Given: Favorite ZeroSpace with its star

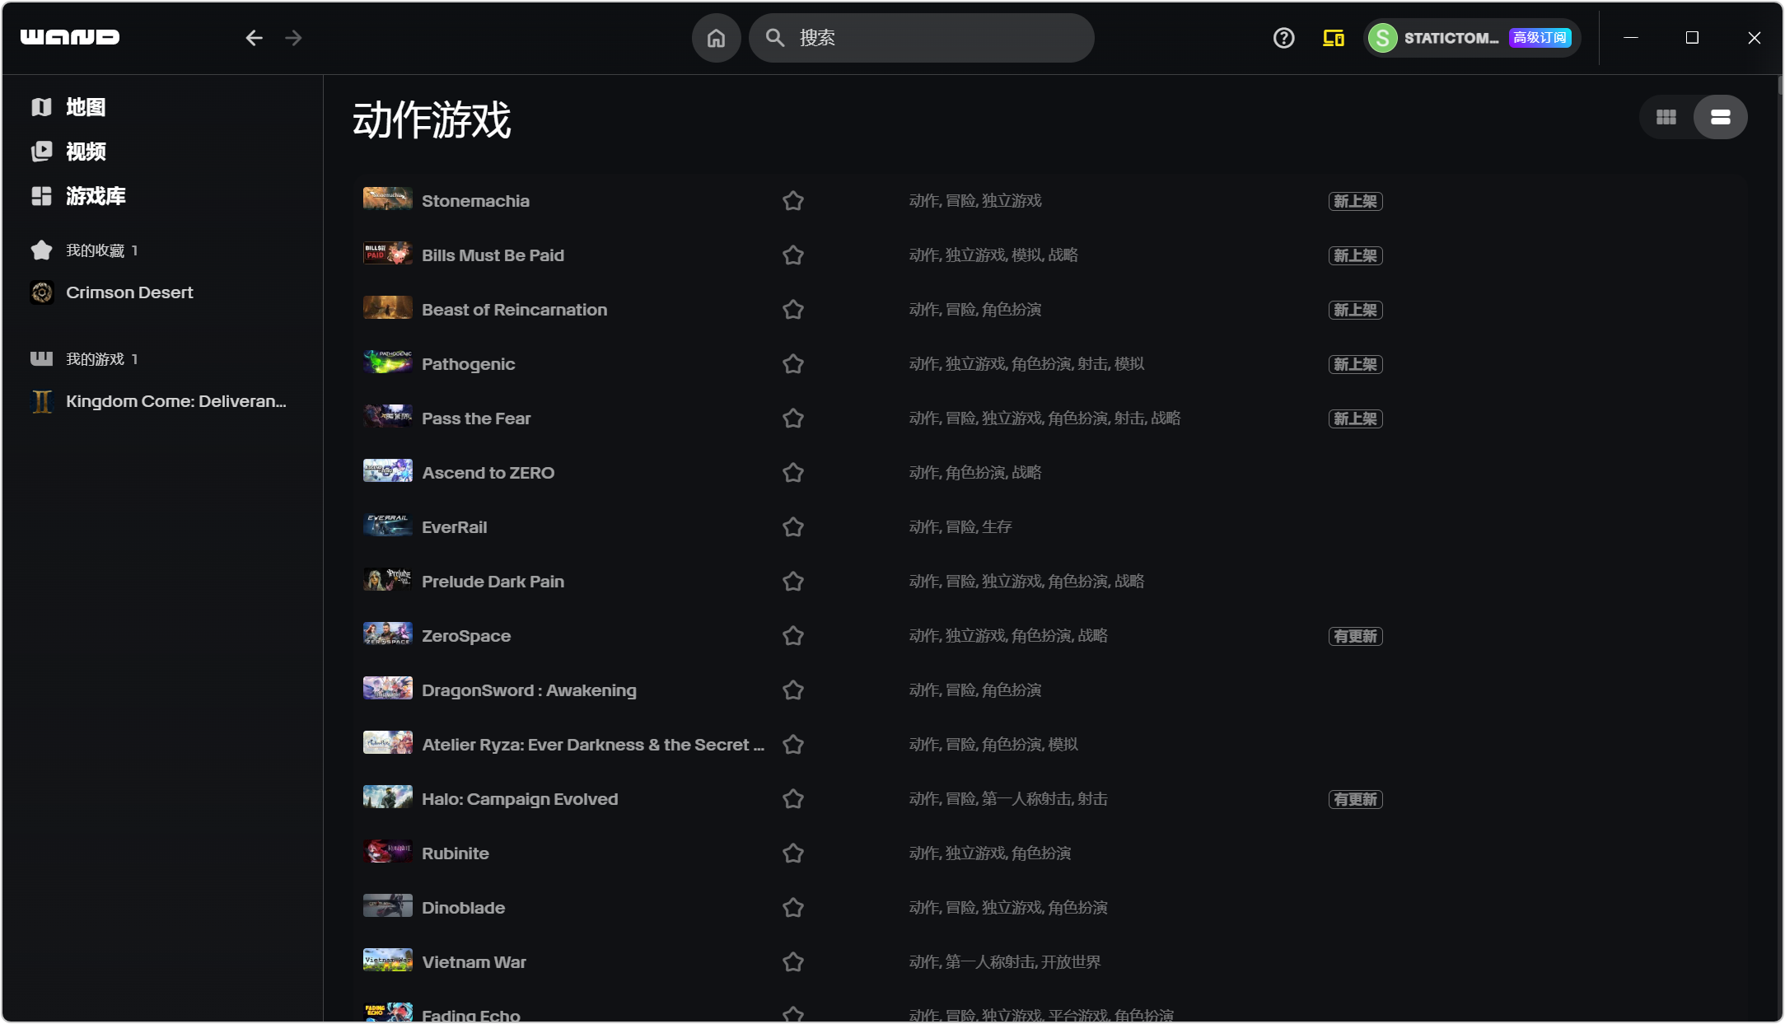Looking at the screenshot, I should click(793, 636).
